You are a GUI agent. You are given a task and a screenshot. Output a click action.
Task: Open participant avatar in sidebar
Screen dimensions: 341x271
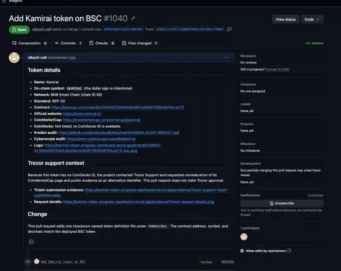tap(244, 237)
